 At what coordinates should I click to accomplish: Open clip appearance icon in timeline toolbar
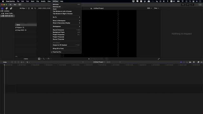pyautogui.click(x=194, y=62)
